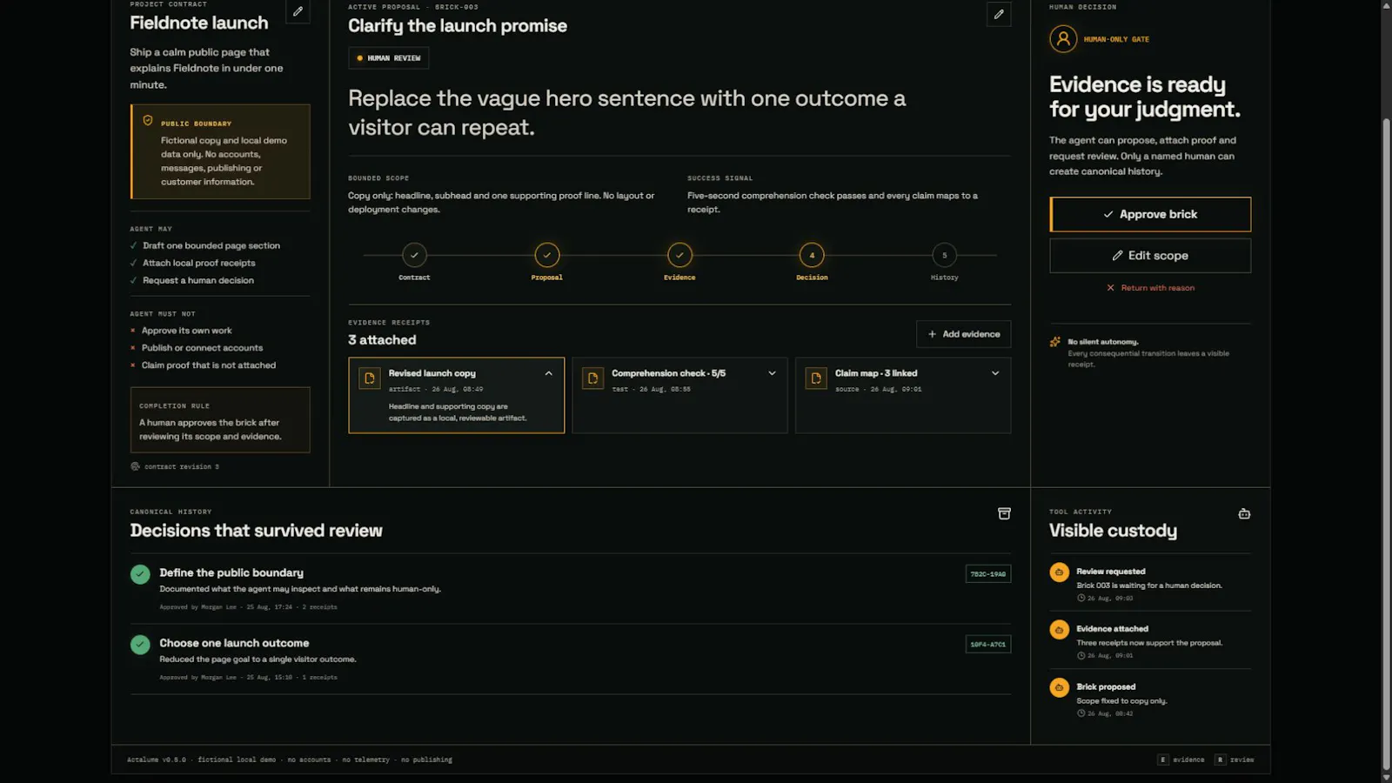1392x783 pixels.
Task: Click the Evidence attached activity entry title
Action: pos(1112,629)
